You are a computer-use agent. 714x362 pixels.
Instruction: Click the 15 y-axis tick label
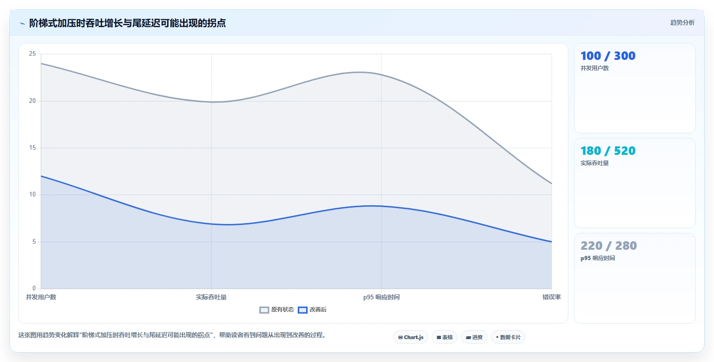(x=32, y=148)
